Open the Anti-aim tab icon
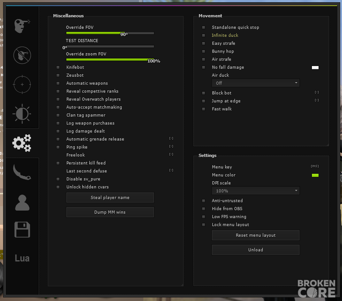 click(22, 55)
